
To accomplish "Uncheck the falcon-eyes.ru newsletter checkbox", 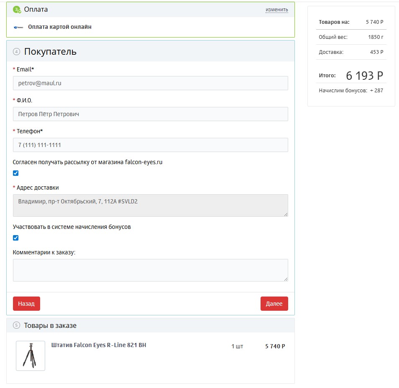I will [x=16, y=173].
